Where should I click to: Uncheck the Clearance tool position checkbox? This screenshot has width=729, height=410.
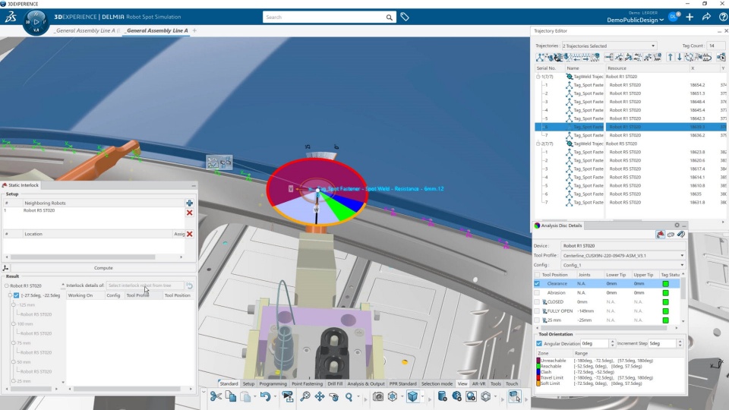pyautogui.click(x=537, y=283)
